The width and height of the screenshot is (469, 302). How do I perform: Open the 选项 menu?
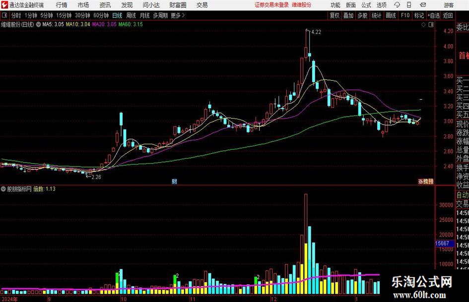381,5
